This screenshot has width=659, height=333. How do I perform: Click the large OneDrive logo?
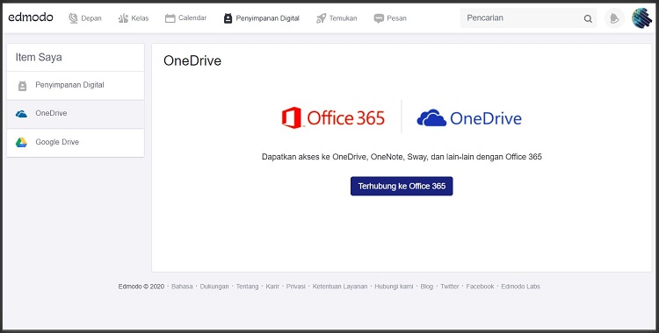[x=469, y=117]
